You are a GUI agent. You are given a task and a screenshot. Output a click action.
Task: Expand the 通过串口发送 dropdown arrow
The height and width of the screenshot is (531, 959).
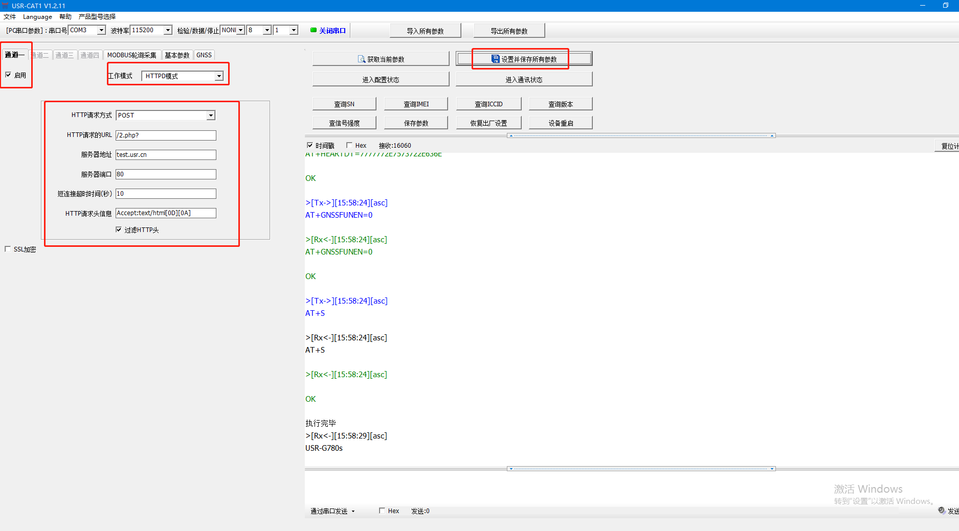353,511
